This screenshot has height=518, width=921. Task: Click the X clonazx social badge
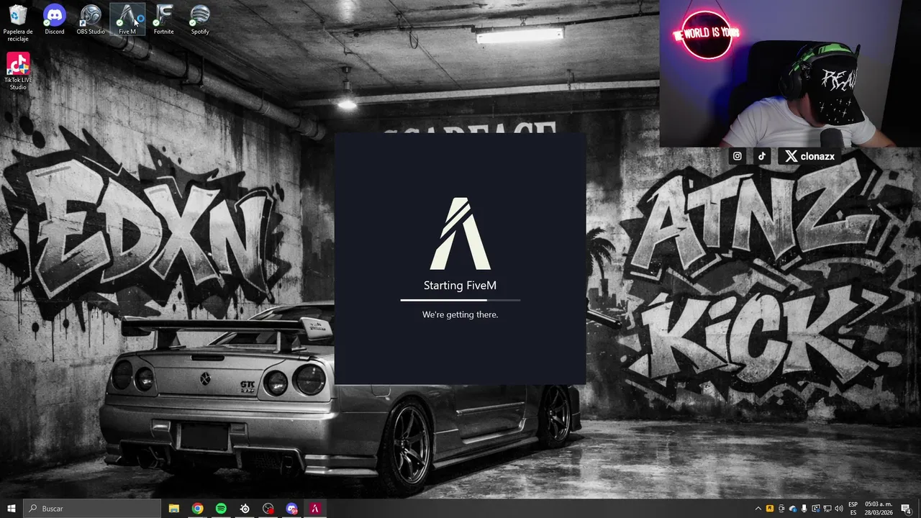(x=809, y=156)
